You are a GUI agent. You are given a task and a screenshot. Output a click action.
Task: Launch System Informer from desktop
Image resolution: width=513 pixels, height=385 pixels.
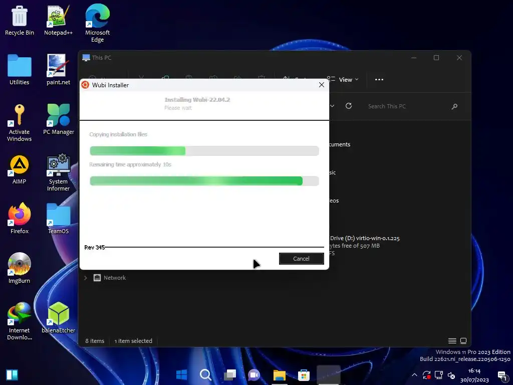tap(58, 172)
